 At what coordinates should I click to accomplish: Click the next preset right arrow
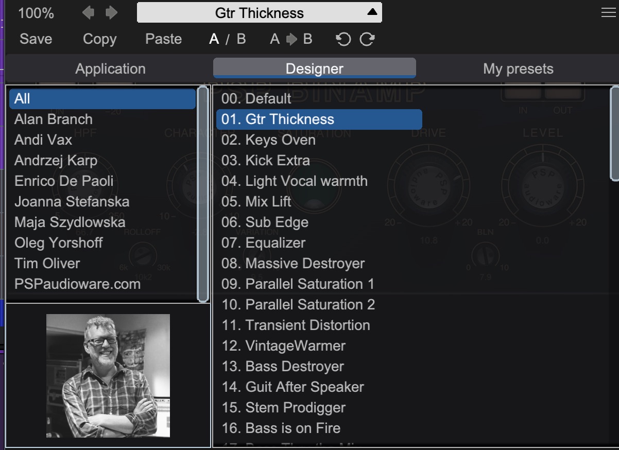click(111, 13)
